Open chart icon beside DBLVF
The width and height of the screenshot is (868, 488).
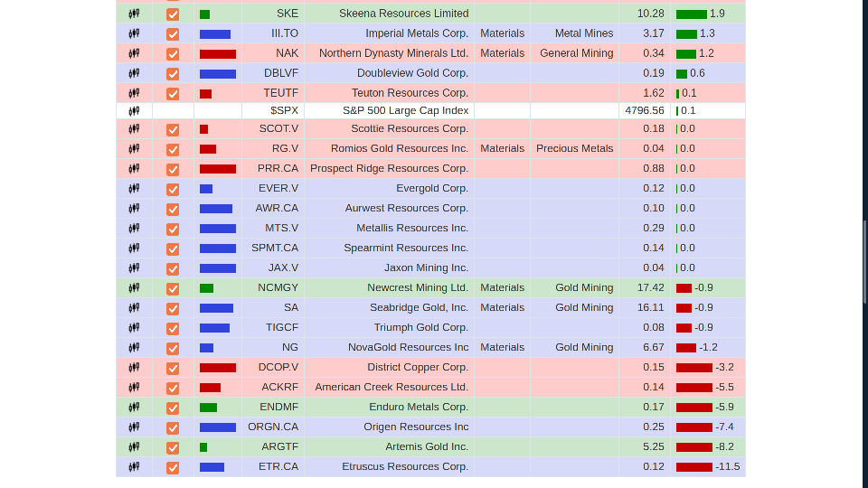(134, 73)
